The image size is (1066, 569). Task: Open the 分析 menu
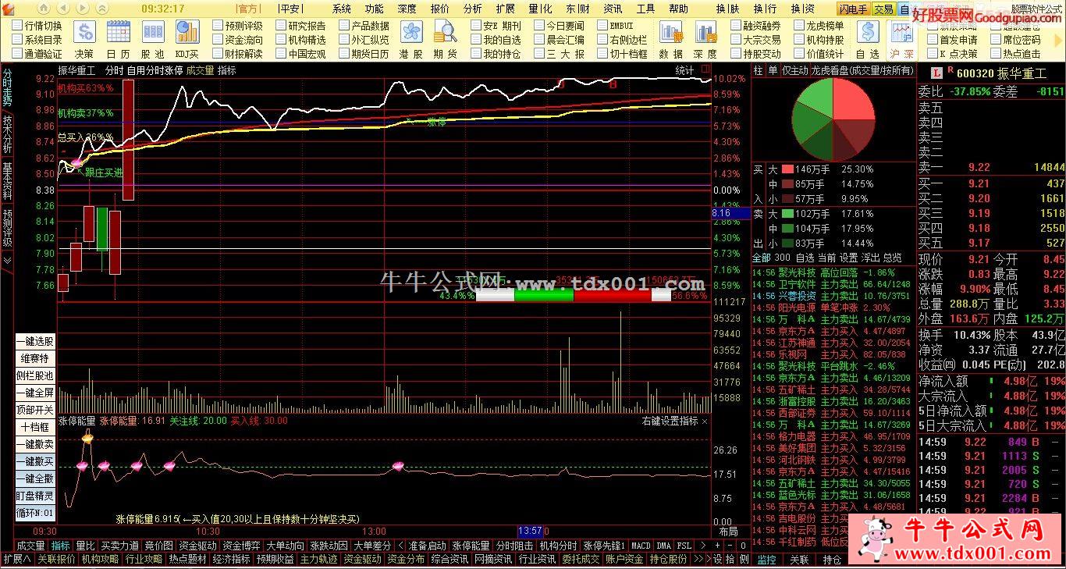click(472, 9)
